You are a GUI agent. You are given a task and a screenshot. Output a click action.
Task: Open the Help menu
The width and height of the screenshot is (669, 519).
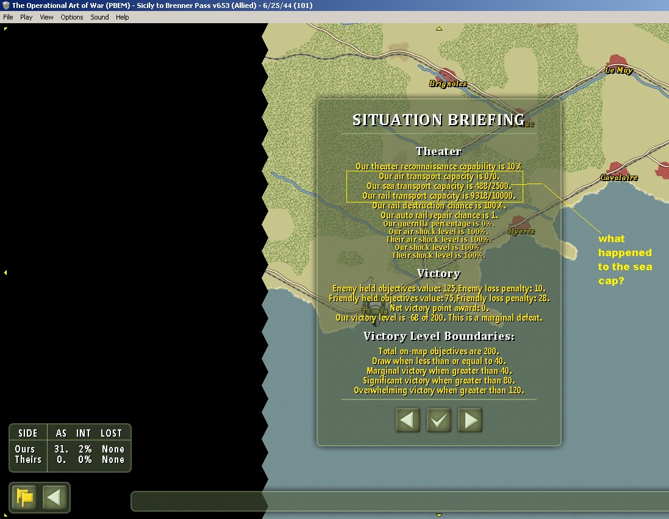tap(123, 17)
